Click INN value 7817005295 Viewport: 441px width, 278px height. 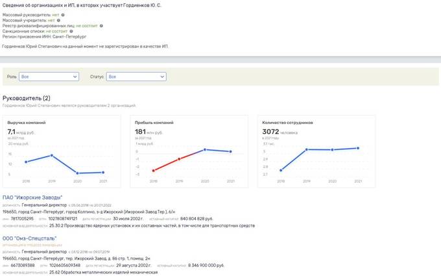(22, 219)
